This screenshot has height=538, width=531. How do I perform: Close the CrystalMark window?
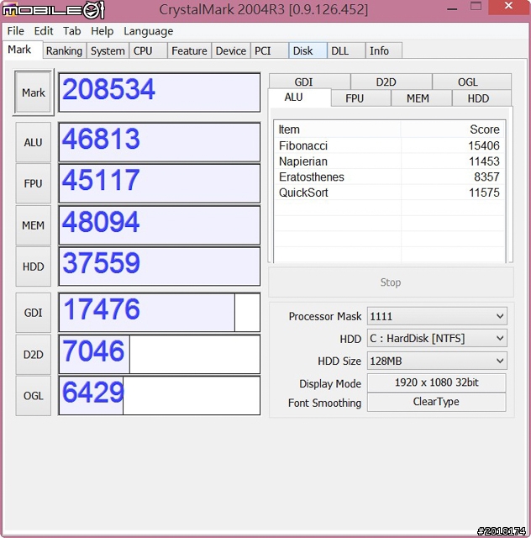point(508,7)
